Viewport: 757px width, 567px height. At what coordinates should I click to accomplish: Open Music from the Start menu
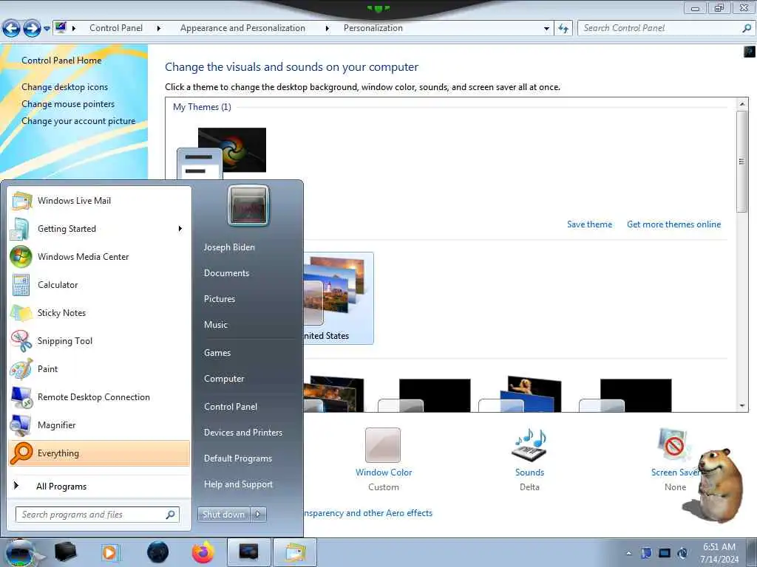click(215, 325)
